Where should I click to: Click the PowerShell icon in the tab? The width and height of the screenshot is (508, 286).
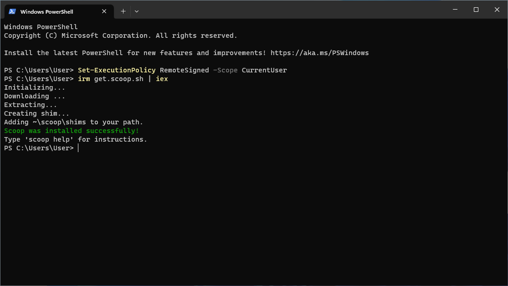(x=12, y=11)
